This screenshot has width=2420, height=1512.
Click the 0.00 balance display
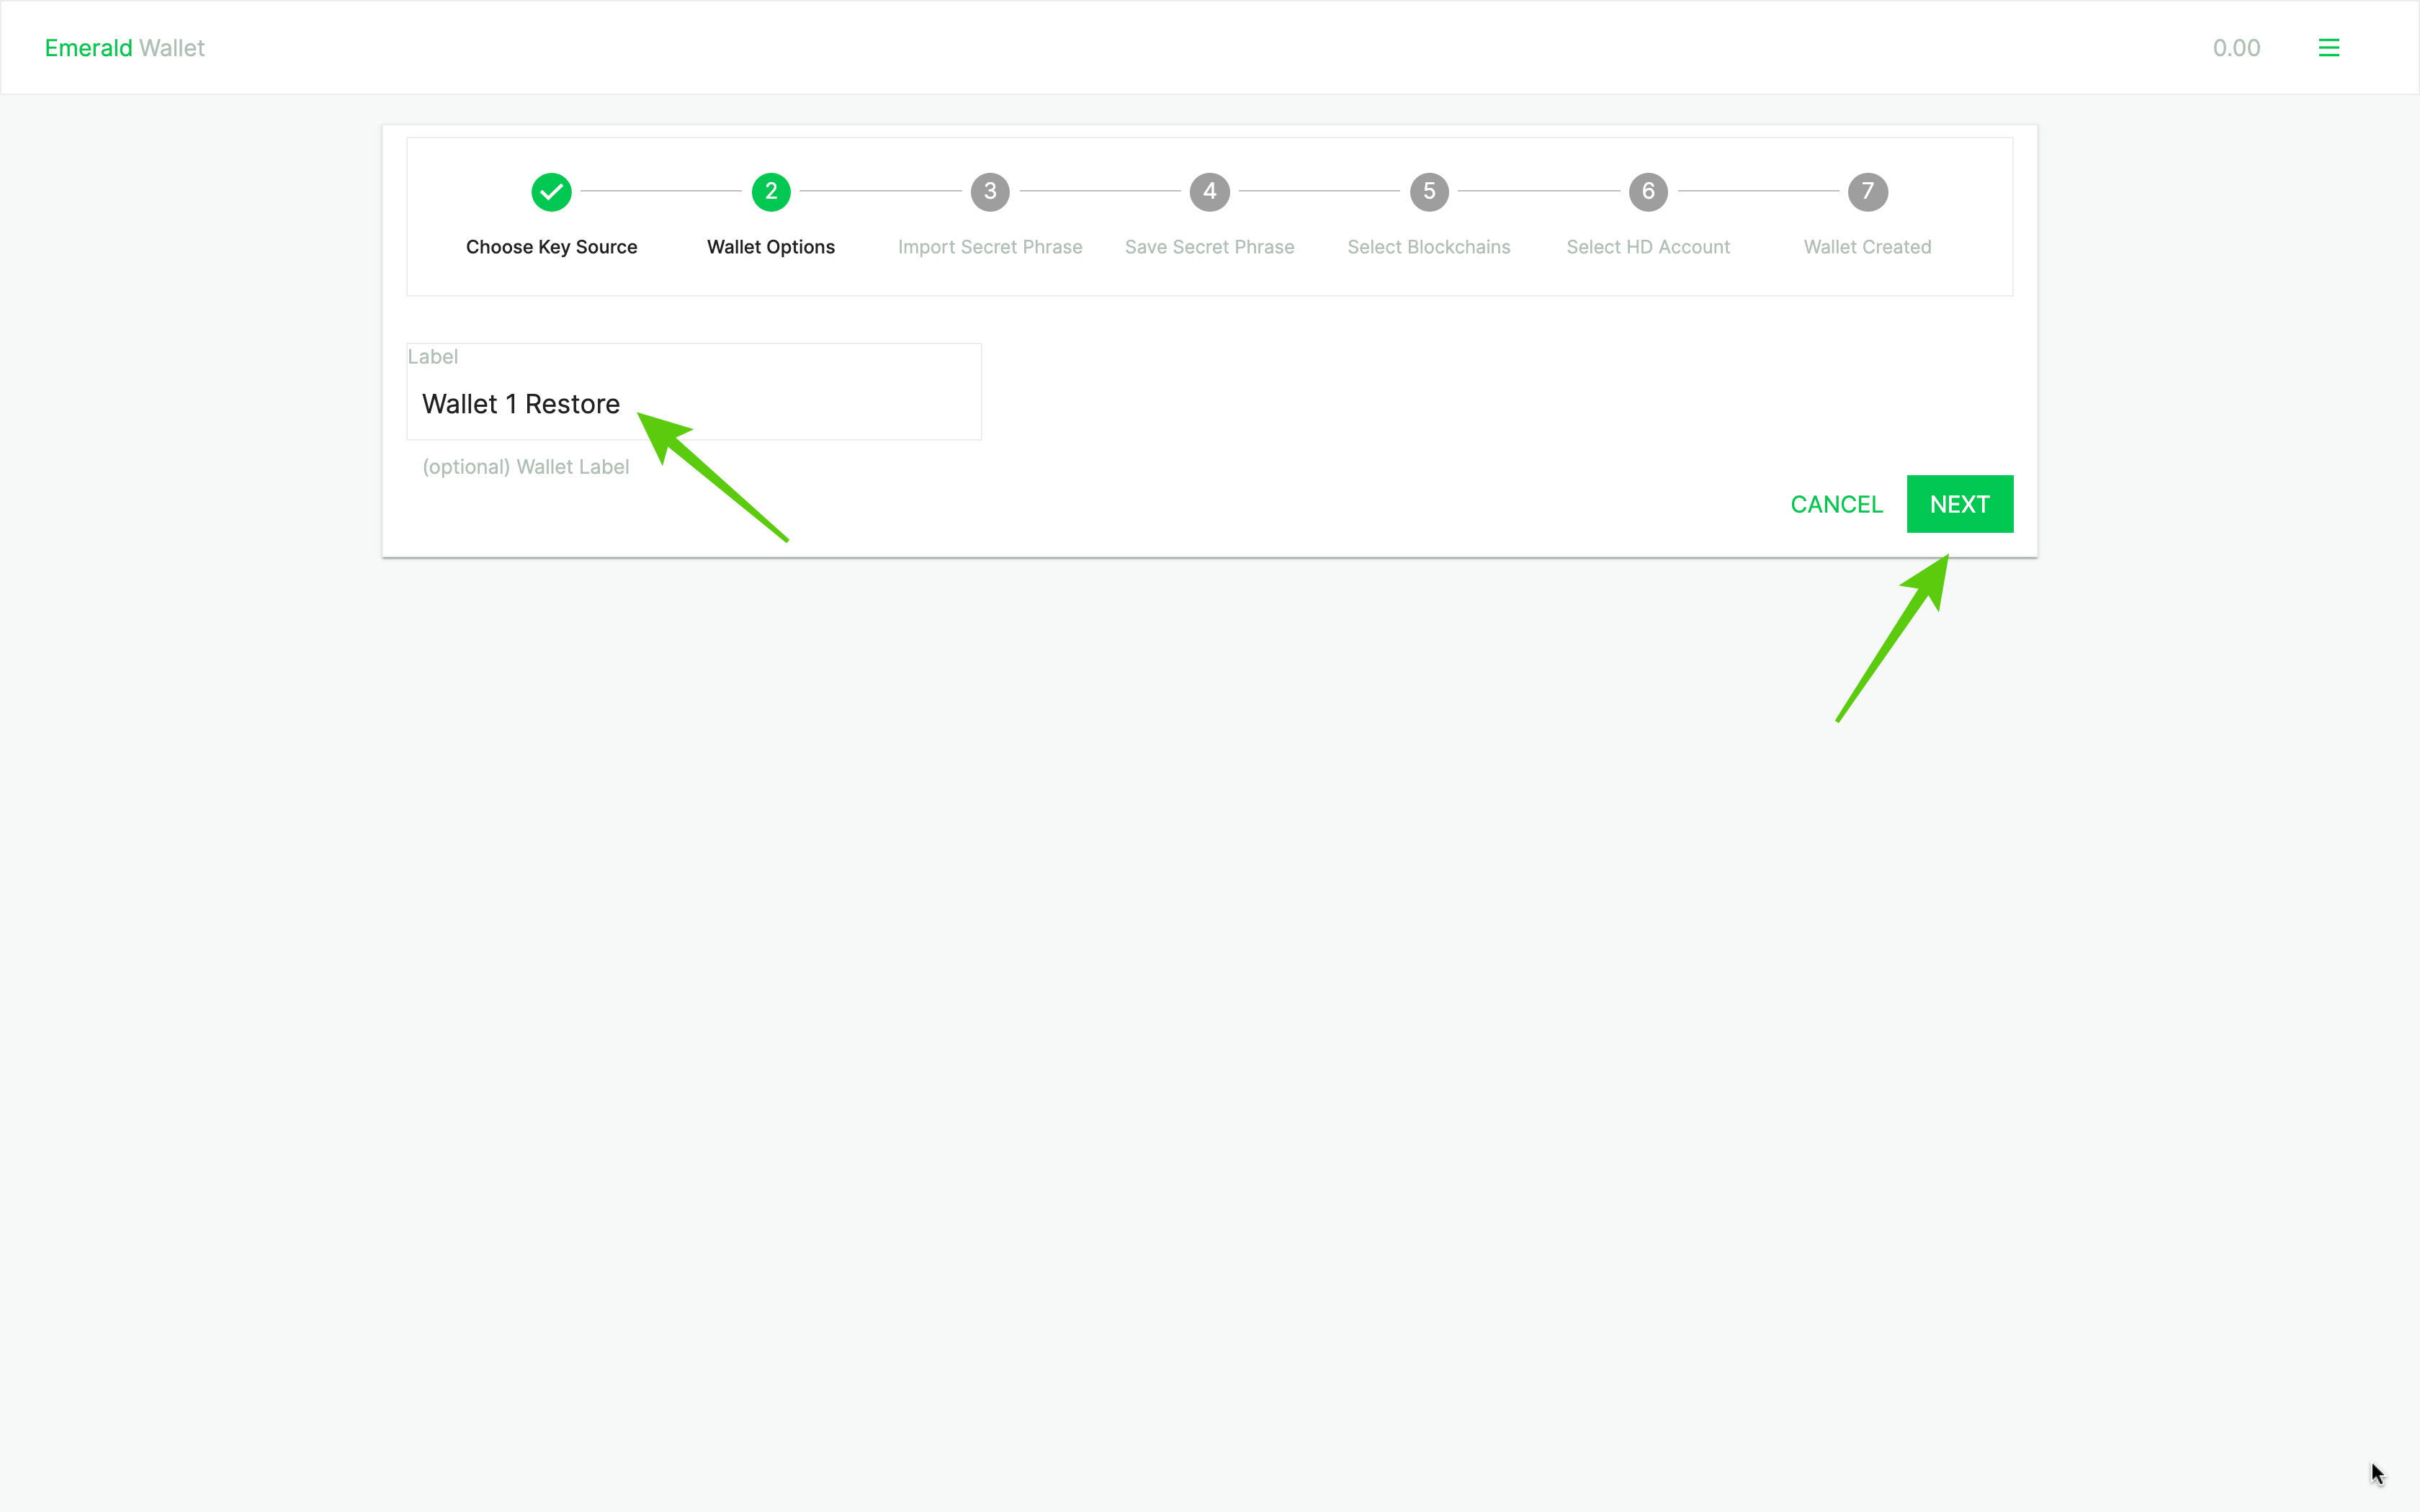pos(2236,48)
